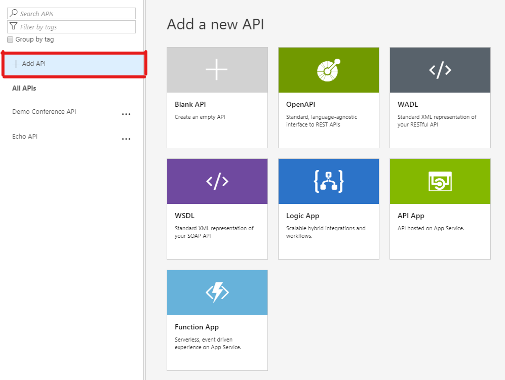Open Echo API ellipsis menu
505x380 pixels.
pyautogui.click(x=126, y=139)
